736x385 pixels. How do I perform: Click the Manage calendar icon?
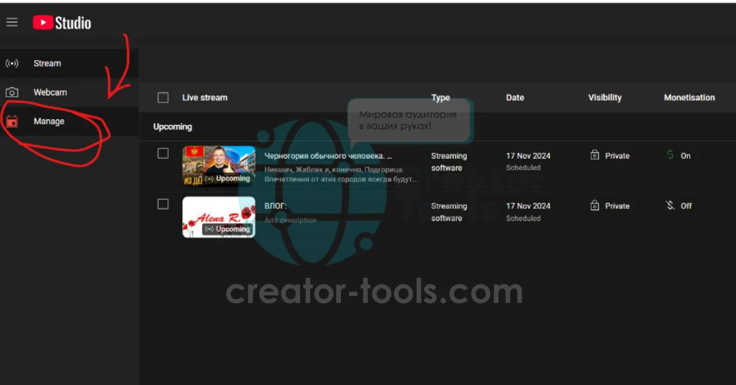pyautogui.click(x=12, y=121)
